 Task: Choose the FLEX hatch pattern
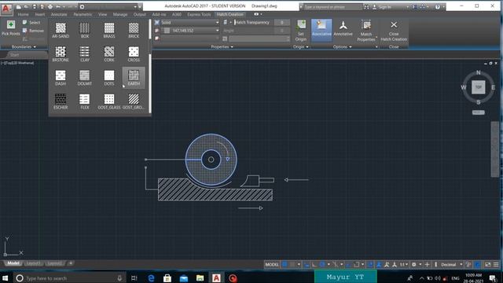85,101
